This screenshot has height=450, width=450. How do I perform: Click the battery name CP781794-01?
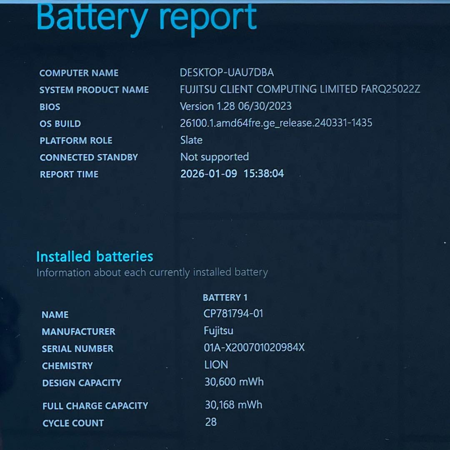tap(233, 314)
